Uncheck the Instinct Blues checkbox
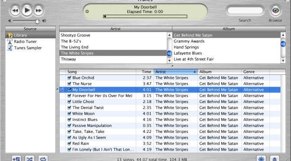 tap(69, 119)
